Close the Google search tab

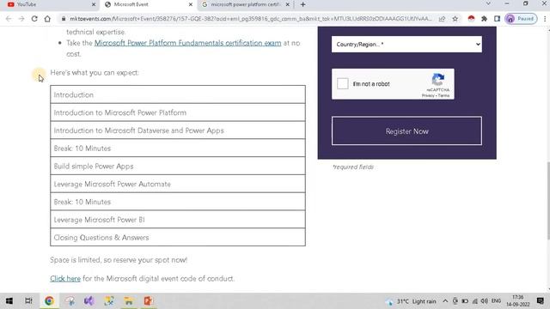coord(288,4)
